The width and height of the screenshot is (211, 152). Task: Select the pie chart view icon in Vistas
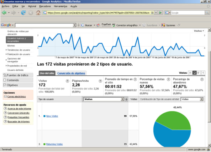click(x=194, y=73)
